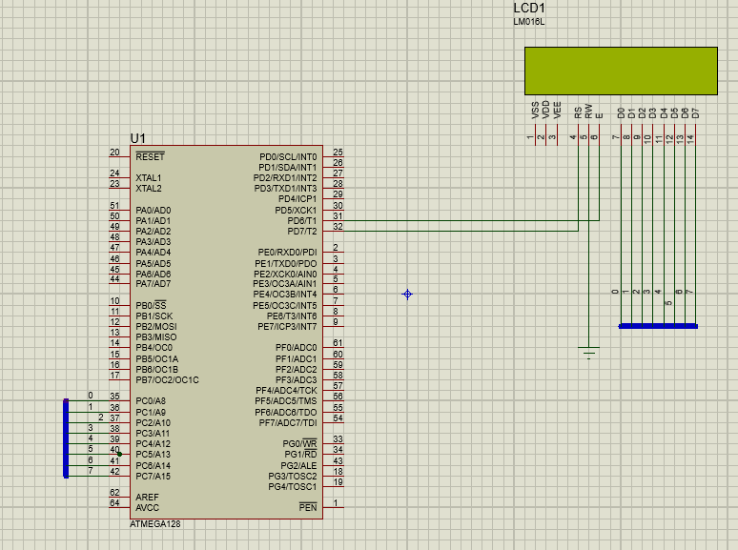Screen dimensions: 738x550
Task: Select the horizontal blue bus under LCD
Action: [658, 326]
